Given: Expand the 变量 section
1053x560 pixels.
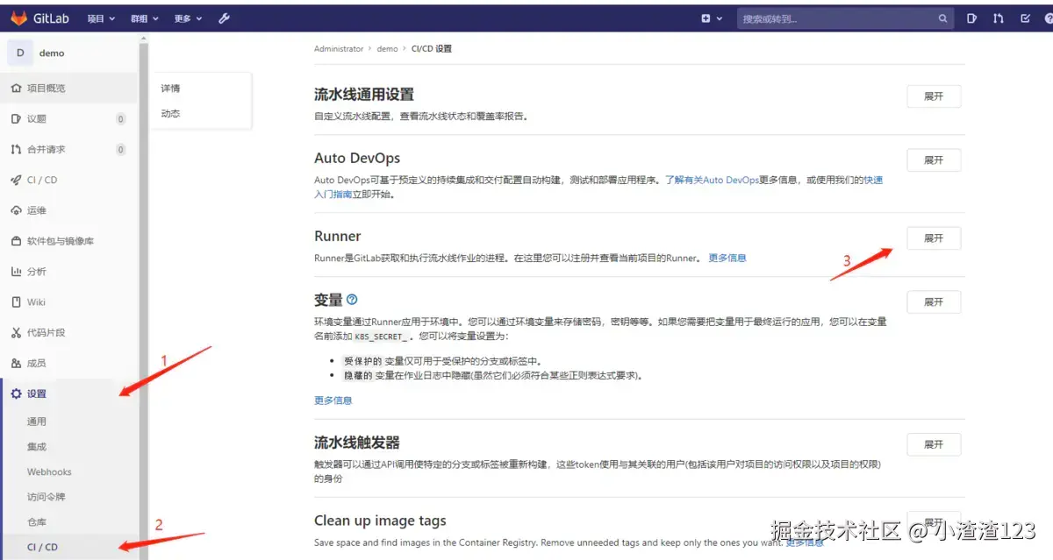Looking at the screenshot, I should pos(934,301).
